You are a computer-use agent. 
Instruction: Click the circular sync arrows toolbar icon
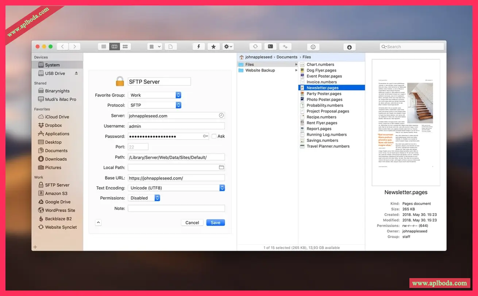coord(255,47)
